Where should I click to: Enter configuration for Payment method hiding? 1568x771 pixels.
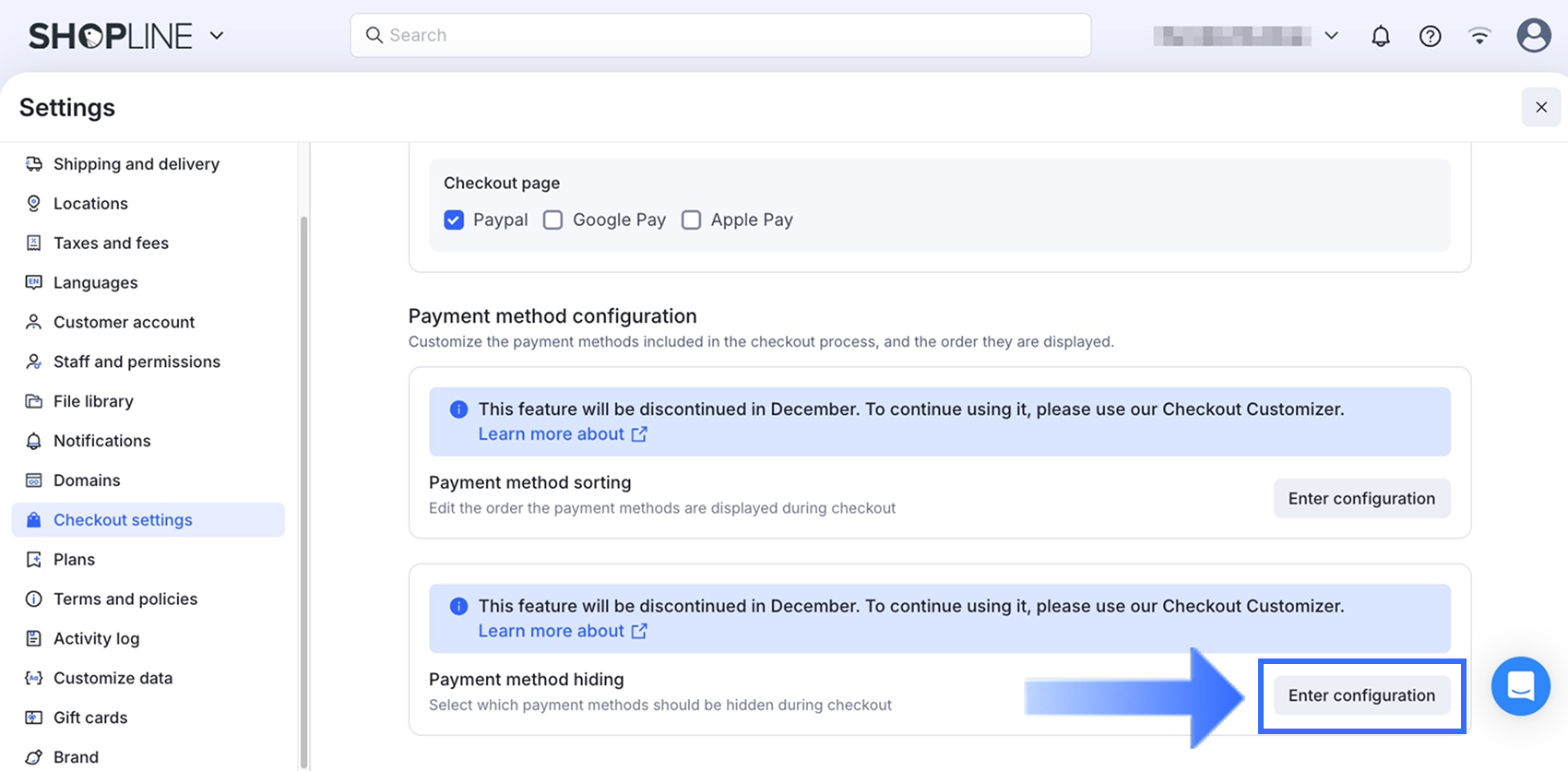(1361, 695)
